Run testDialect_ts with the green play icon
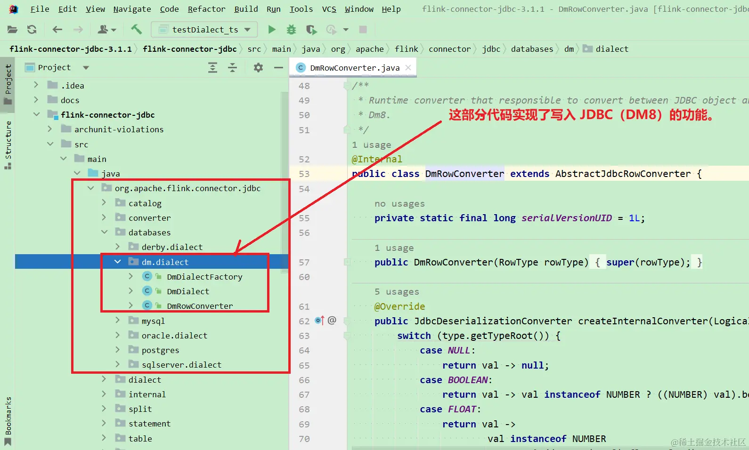This screenshot has width=749, height=450. pyautogui.click(x=272, y=30)
